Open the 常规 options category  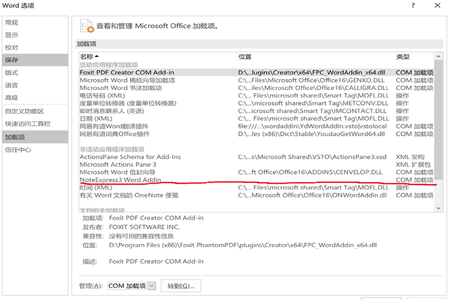(x=35, y=22)
